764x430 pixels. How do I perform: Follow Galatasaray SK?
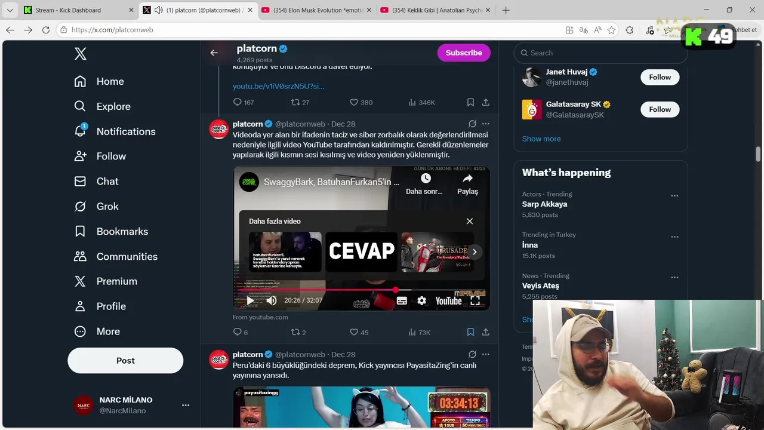(x=660, y=109)
